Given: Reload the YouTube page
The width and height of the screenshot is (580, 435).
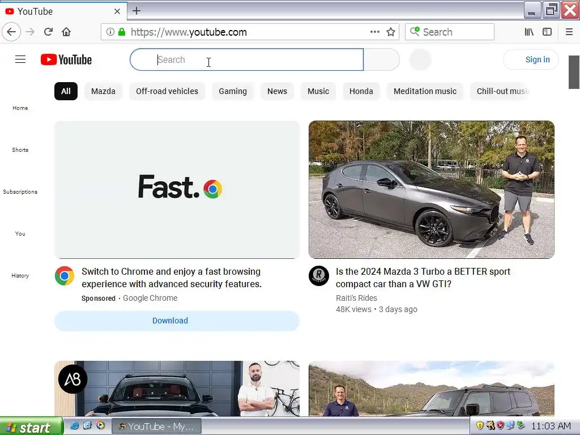Looking at the screenshot, I should 48,32.
